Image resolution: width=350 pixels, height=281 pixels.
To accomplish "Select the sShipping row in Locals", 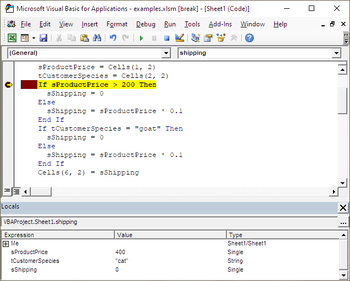I will click(170, 269).
